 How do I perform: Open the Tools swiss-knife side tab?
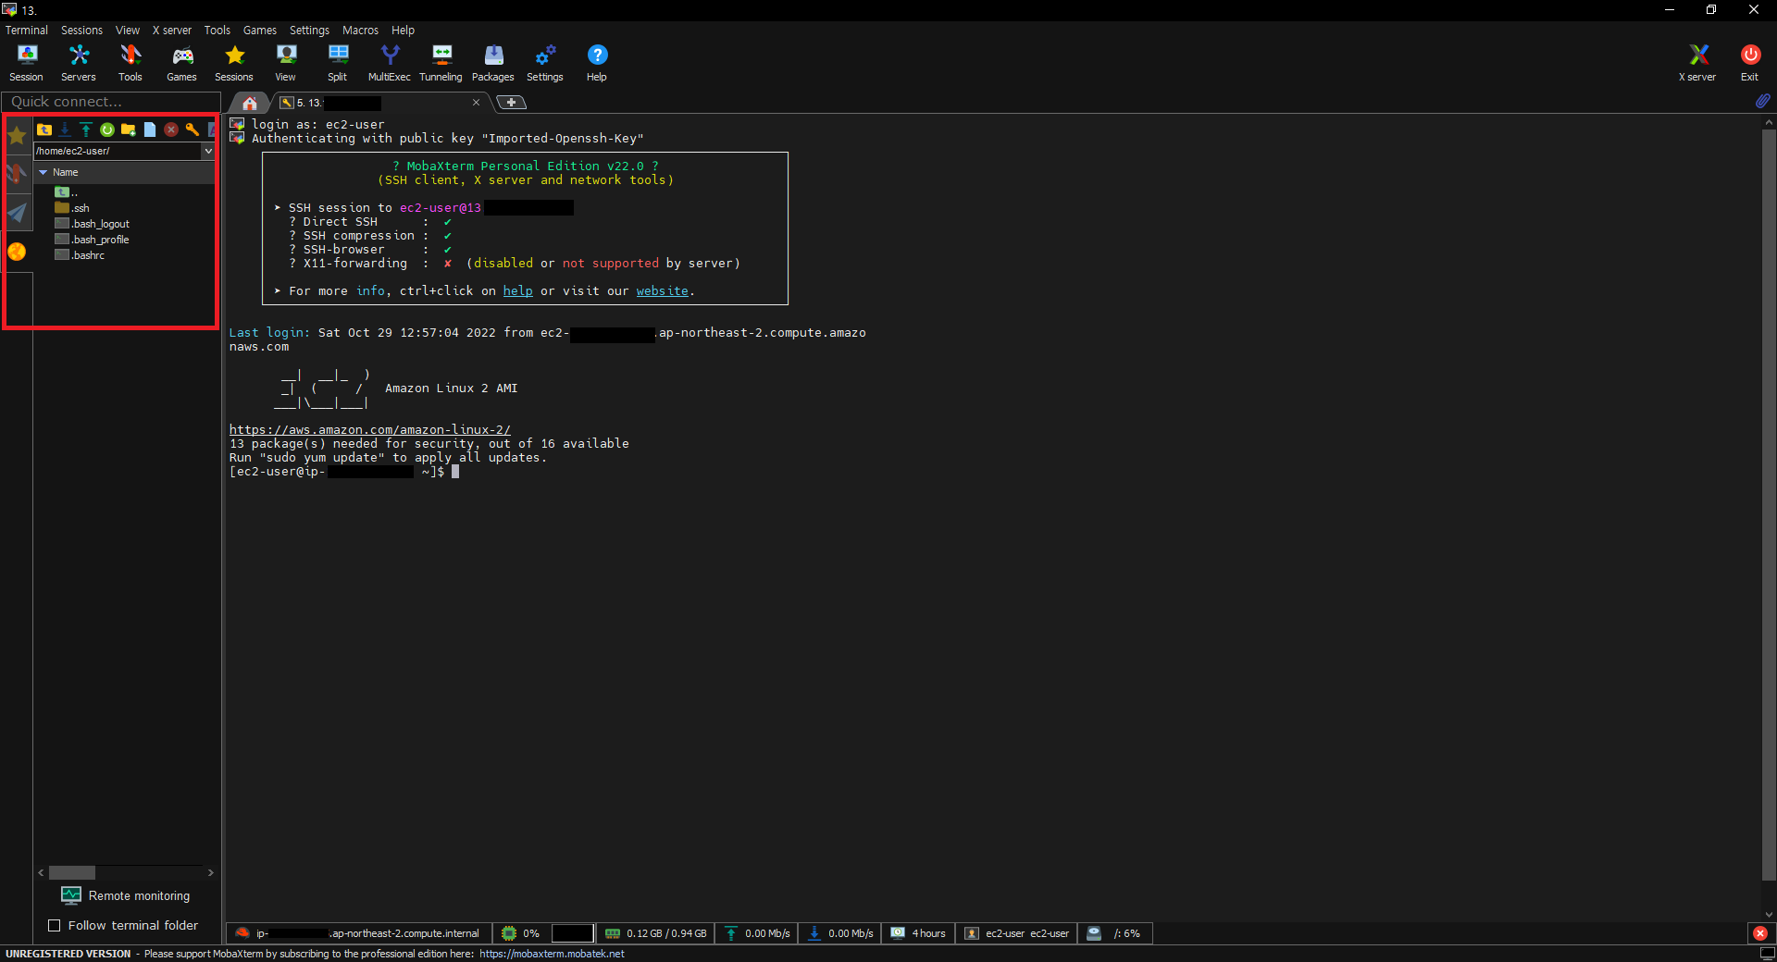coord(17,174)
